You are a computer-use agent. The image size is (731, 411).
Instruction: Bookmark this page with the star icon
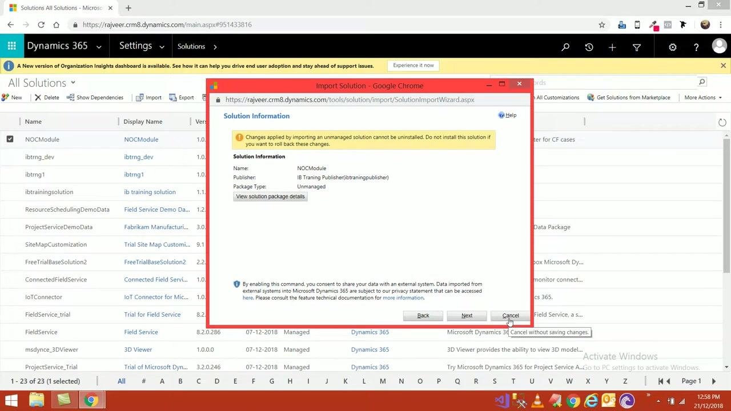[x=601, y=25]
